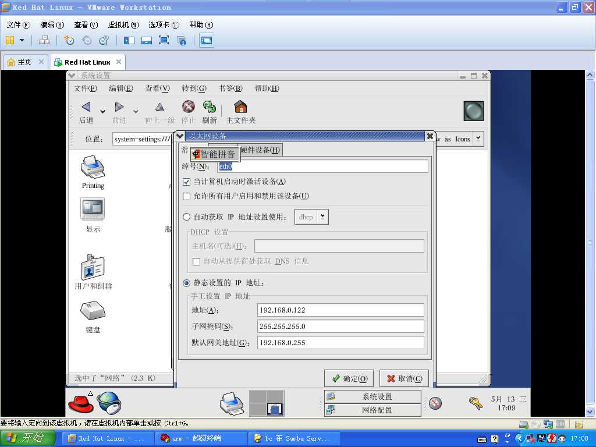Click the 系统设置 taskbar button in GNOME panel
Viewport: 596px width, 447px height.
(x=372, y=397)
